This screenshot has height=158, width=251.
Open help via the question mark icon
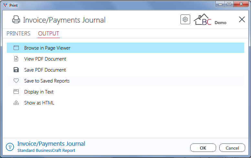coord(10,147)
